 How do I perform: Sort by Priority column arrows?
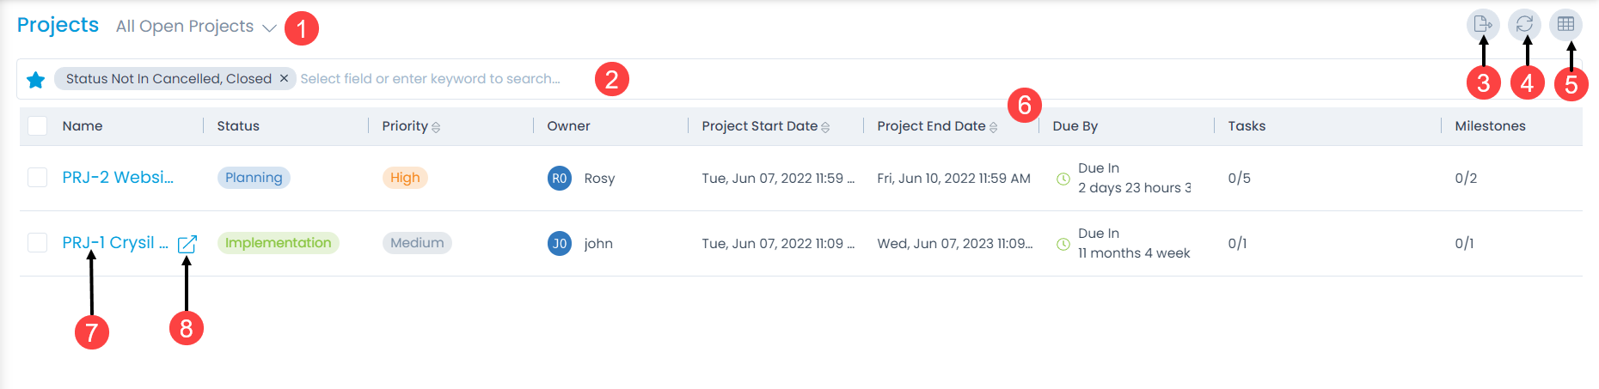(436, 127)
